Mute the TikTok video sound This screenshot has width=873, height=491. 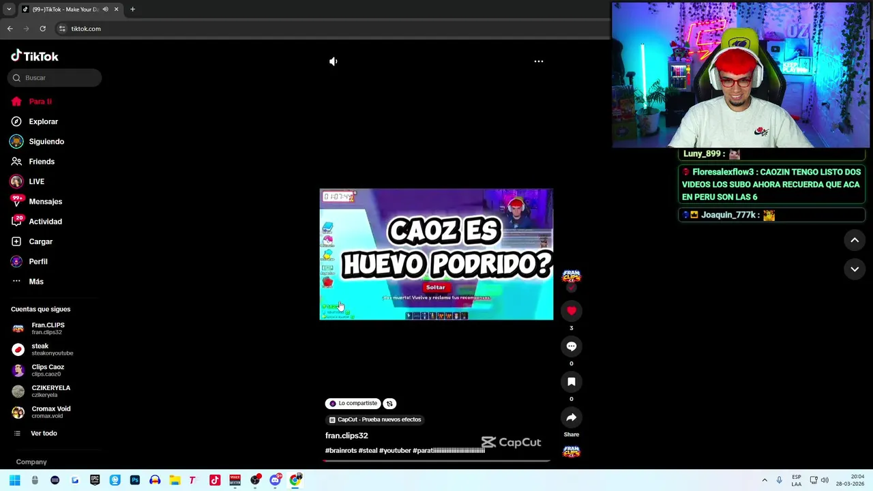point(334,61)
